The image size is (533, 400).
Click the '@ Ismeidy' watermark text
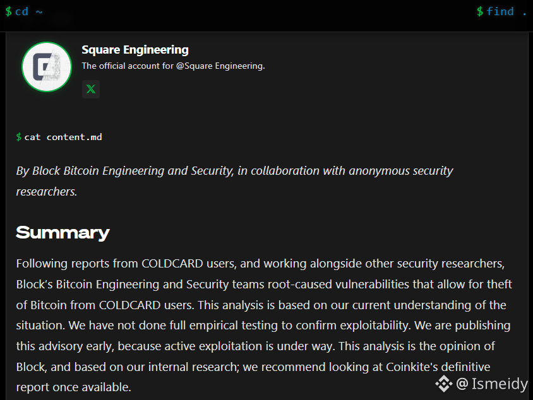[x=491, y=384]
